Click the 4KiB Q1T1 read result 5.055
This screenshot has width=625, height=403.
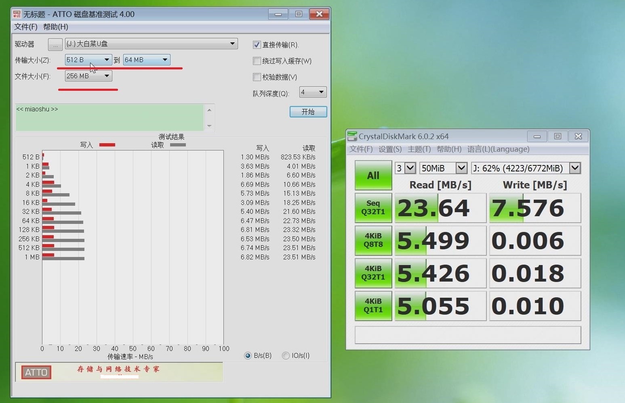click(x=440, y=306)
